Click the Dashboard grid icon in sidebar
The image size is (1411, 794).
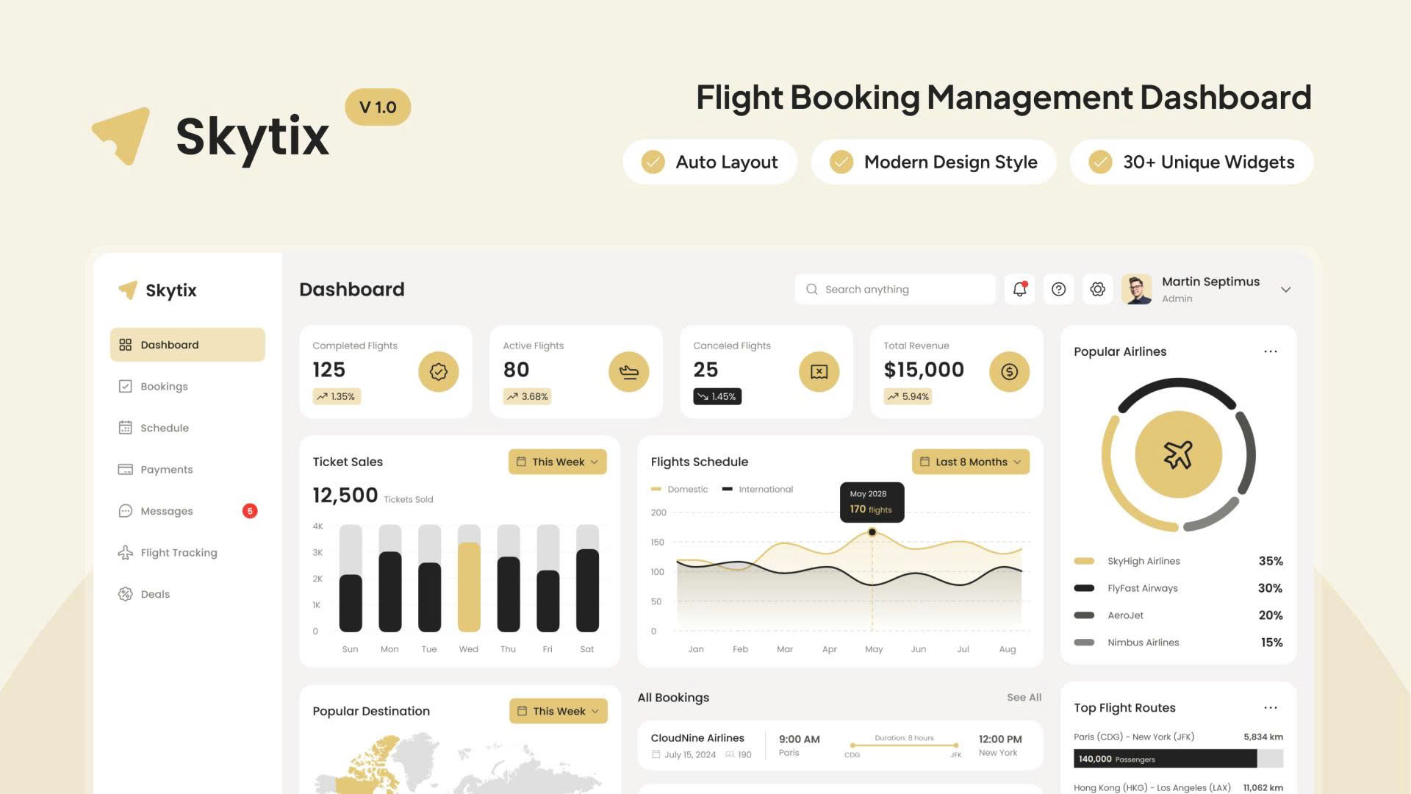tap(125, 345)
